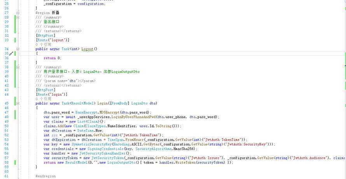The width and height of the screenshot is (346, 179).
Task: Click Task<int> return type on line 34
Action: (70, 49)
